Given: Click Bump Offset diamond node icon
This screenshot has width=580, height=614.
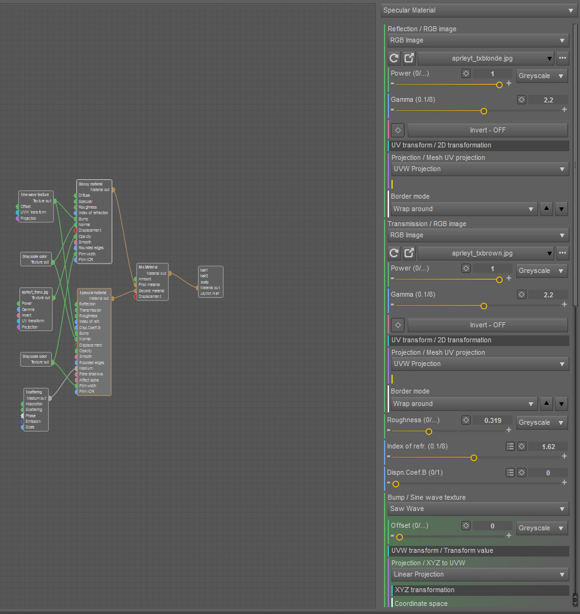Looking at the screenshot, I should tap(466, 526).
